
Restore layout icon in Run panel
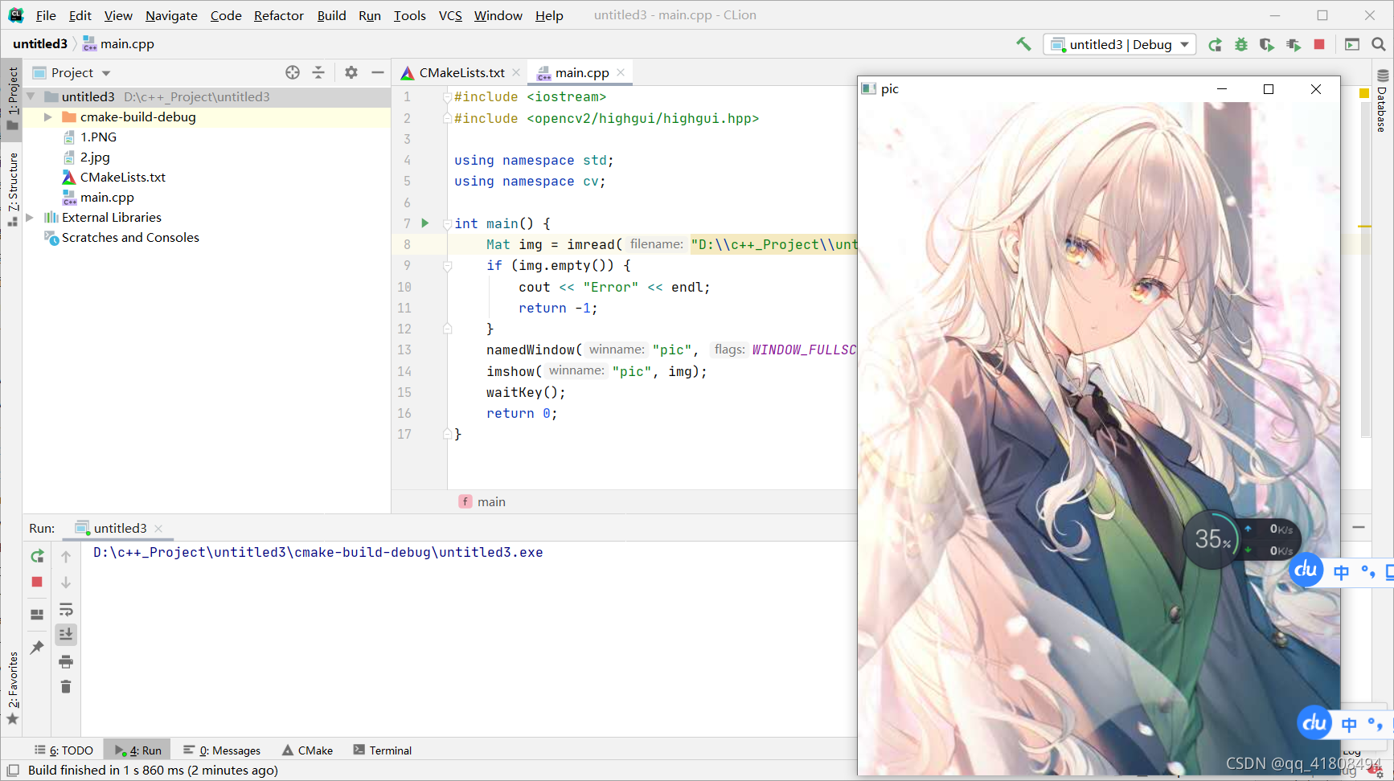tap(37, 615)
